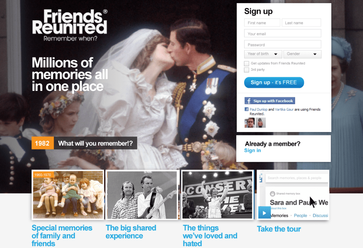Screen dimensions: 363x248
Task: Click into the Your email field
Action: (282, 33)
